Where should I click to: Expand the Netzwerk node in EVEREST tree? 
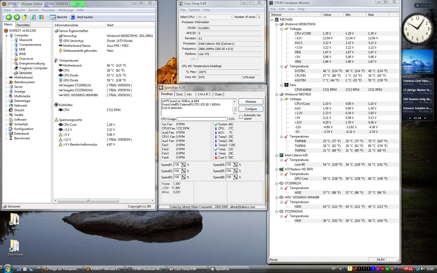click(7, 106)
